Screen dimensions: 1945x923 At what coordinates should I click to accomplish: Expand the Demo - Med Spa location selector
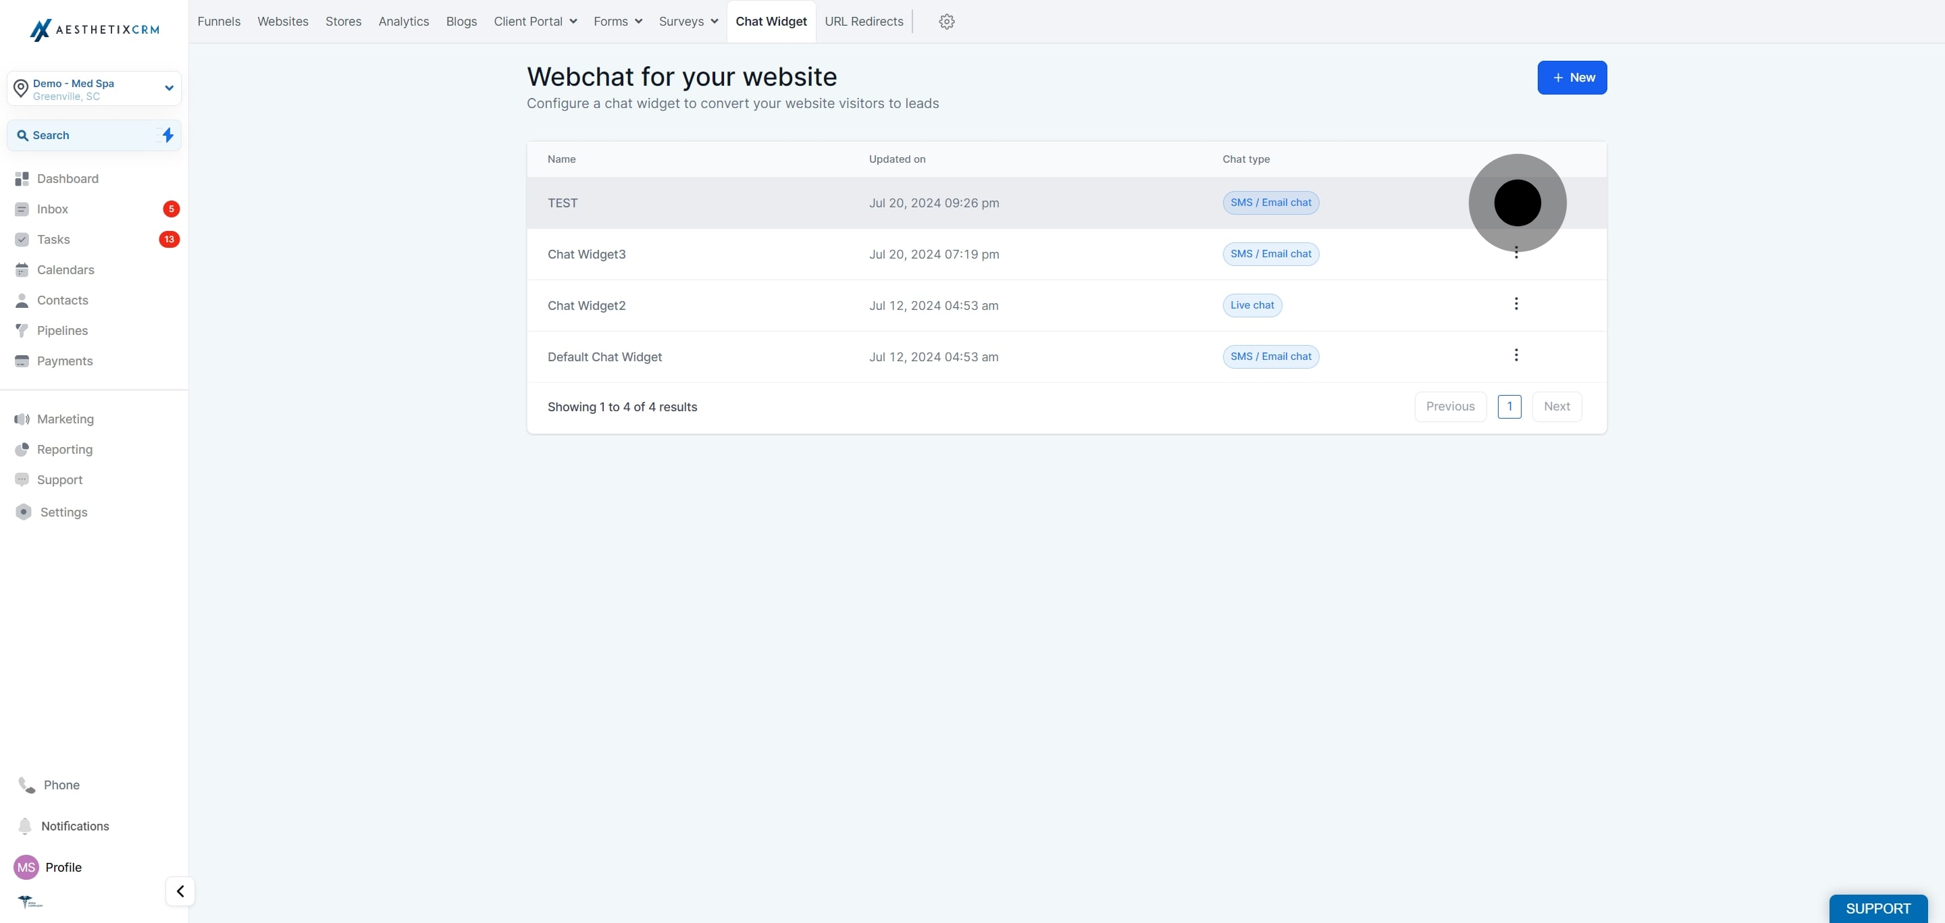(95, 89)
